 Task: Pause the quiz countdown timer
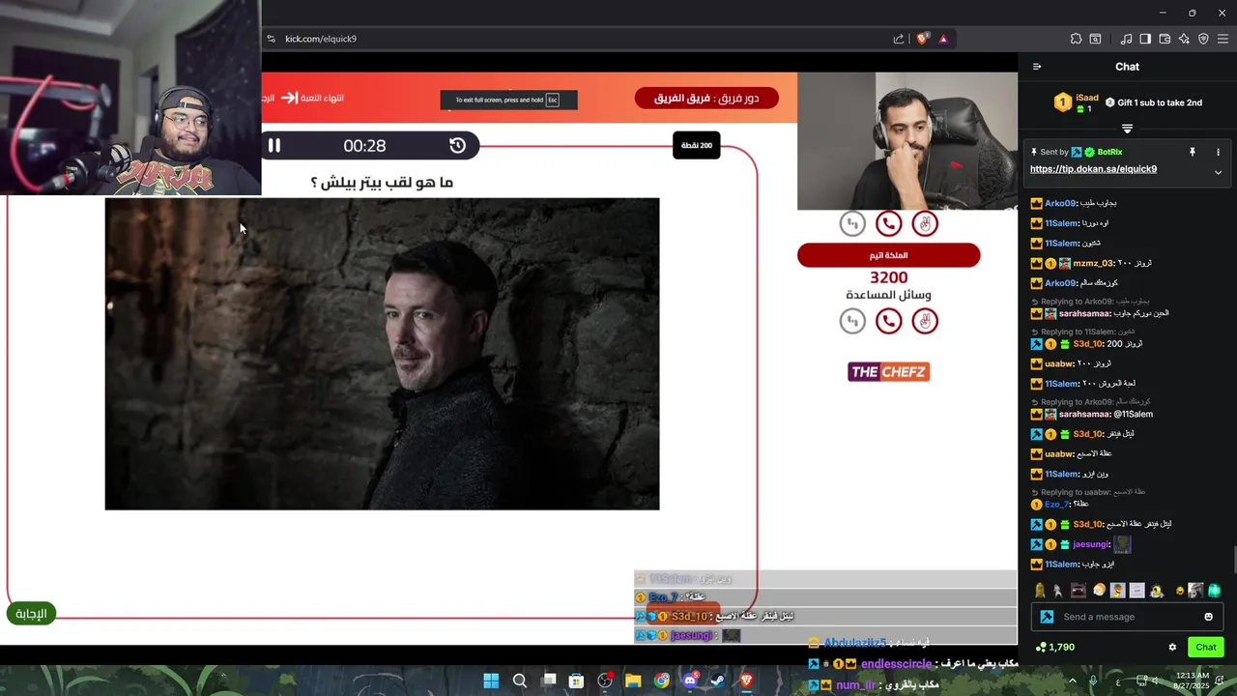coord(274,145)
